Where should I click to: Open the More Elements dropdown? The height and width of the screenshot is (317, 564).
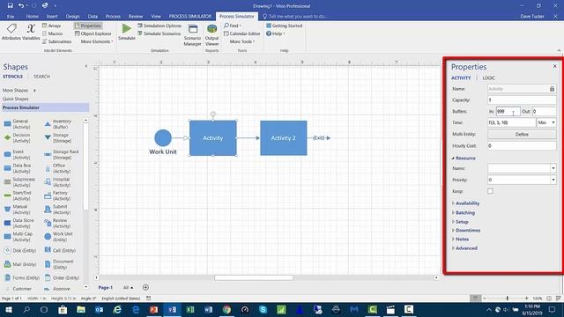[96, 41]
